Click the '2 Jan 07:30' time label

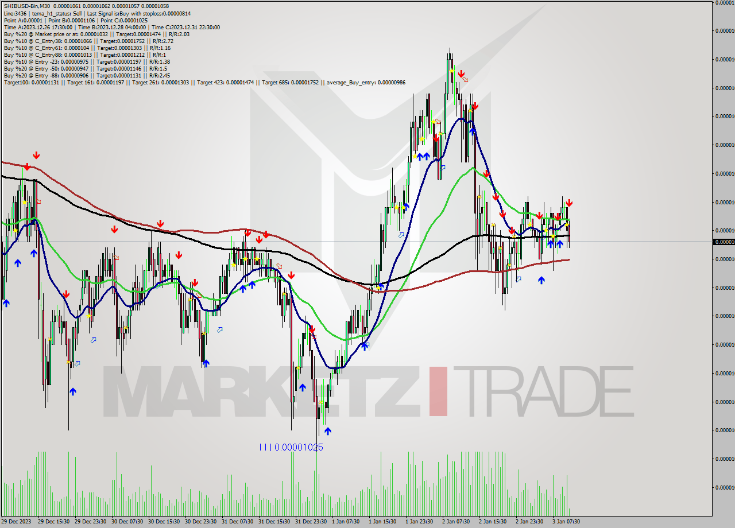coord(457,522)
